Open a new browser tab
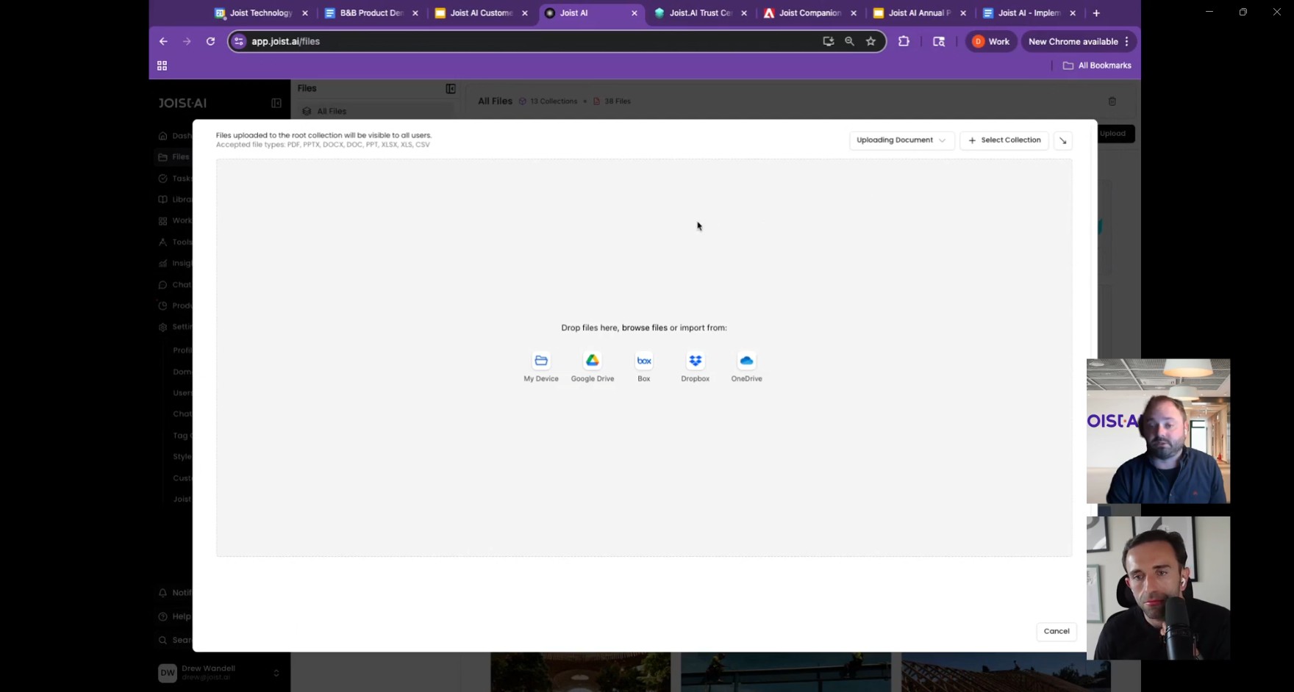 pyautogui.click(x=1096, y=13)
